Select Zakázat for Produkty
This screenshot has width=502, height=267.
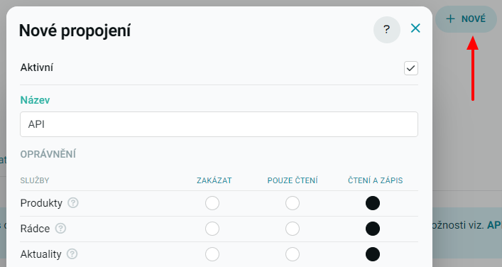click(212, 203)
